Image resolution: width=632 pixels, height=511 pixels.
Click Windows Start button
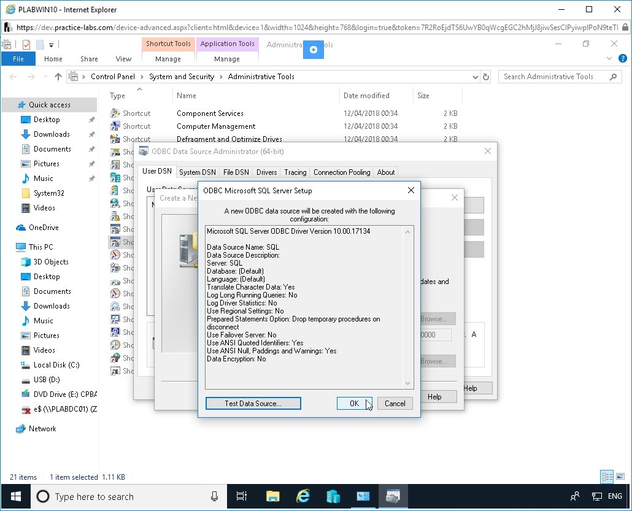pos(16,496)
